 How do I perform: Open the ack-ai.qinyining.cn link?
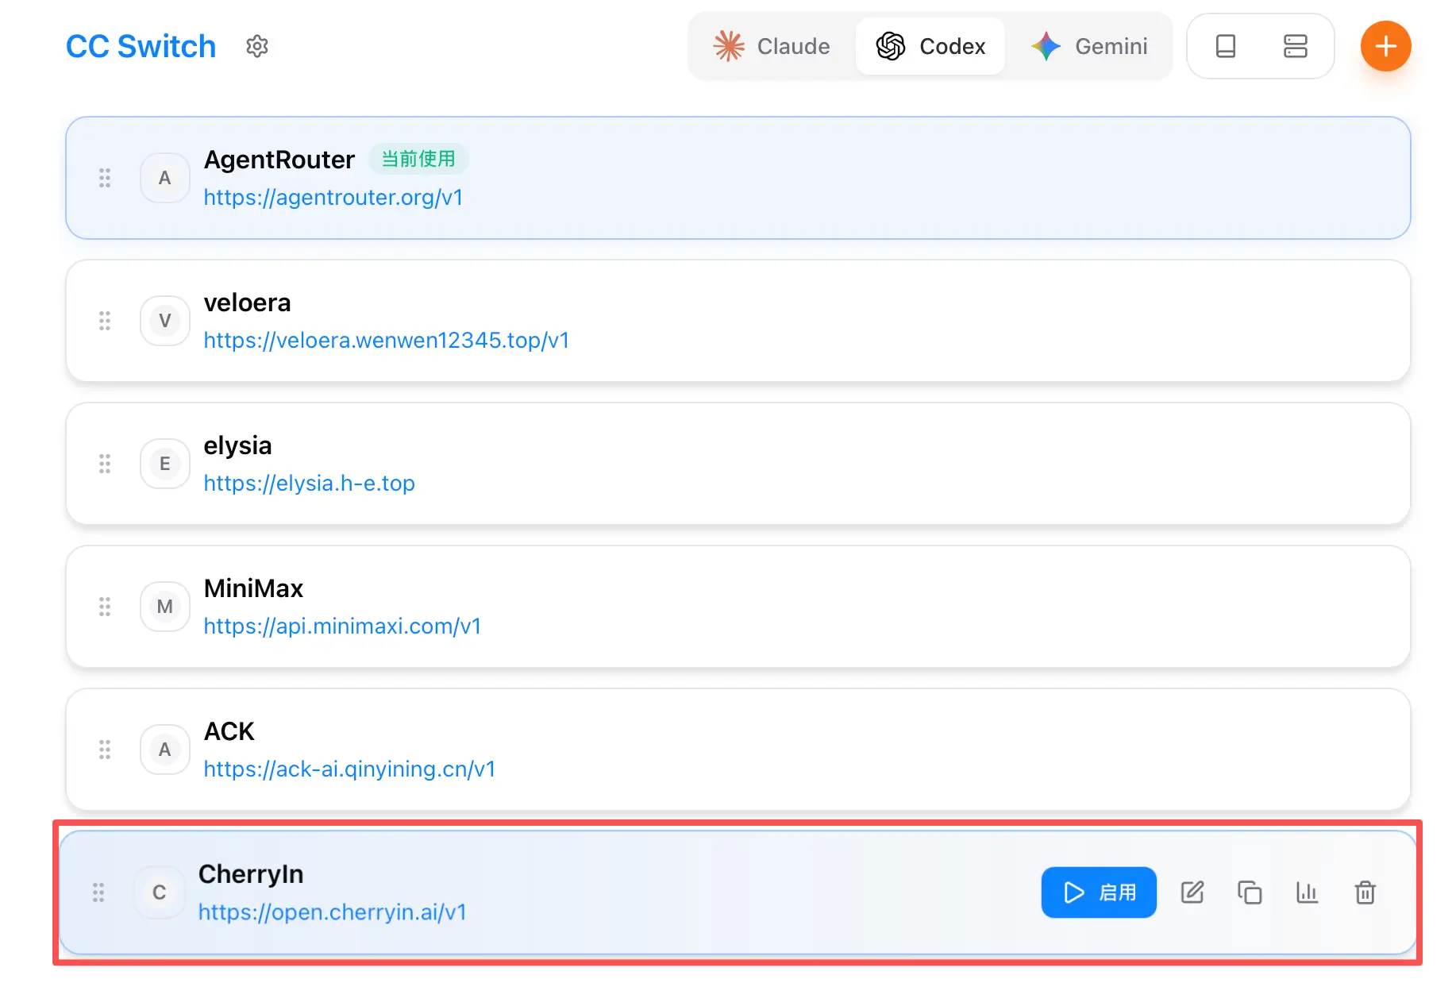pos(349,769)
